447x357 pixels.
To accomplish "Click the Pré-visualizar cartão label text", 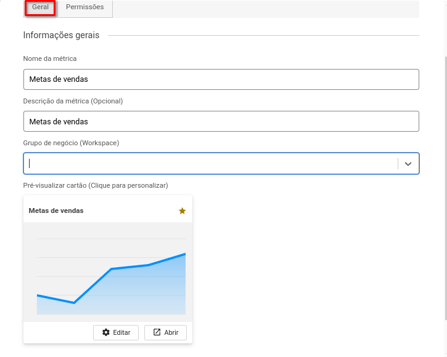I will pos(95,185).
